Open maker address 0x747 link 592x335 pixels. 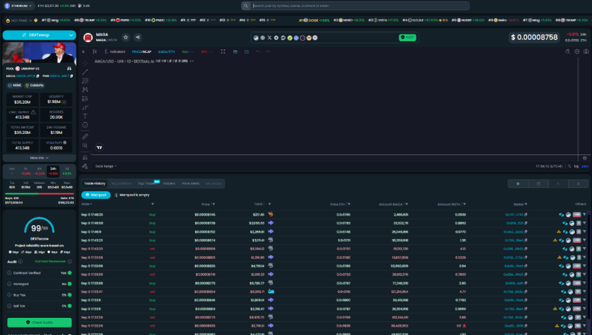pyautogui.click(x=514, y=215)
